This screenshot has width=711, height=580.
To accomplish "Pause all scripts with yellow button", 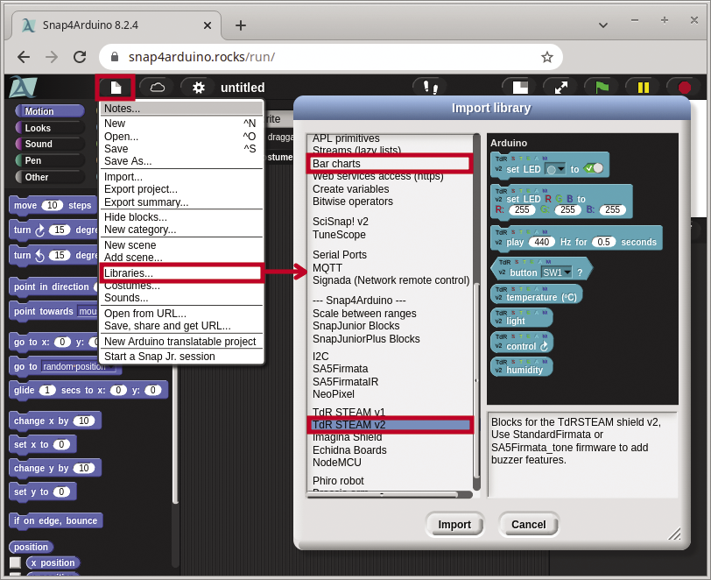I will tap(643, 87).
